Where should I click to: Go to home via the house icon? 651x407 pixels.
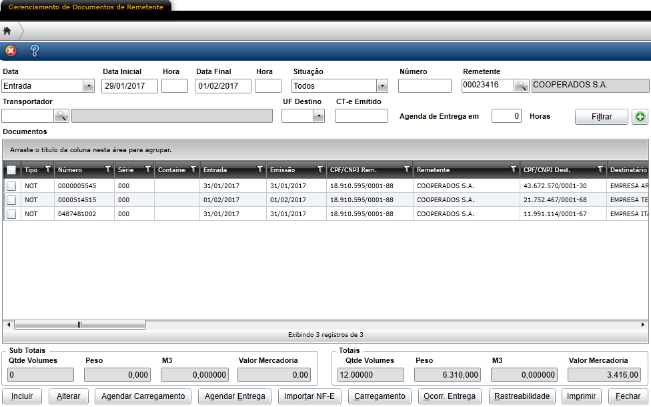[x=7, y=31]
